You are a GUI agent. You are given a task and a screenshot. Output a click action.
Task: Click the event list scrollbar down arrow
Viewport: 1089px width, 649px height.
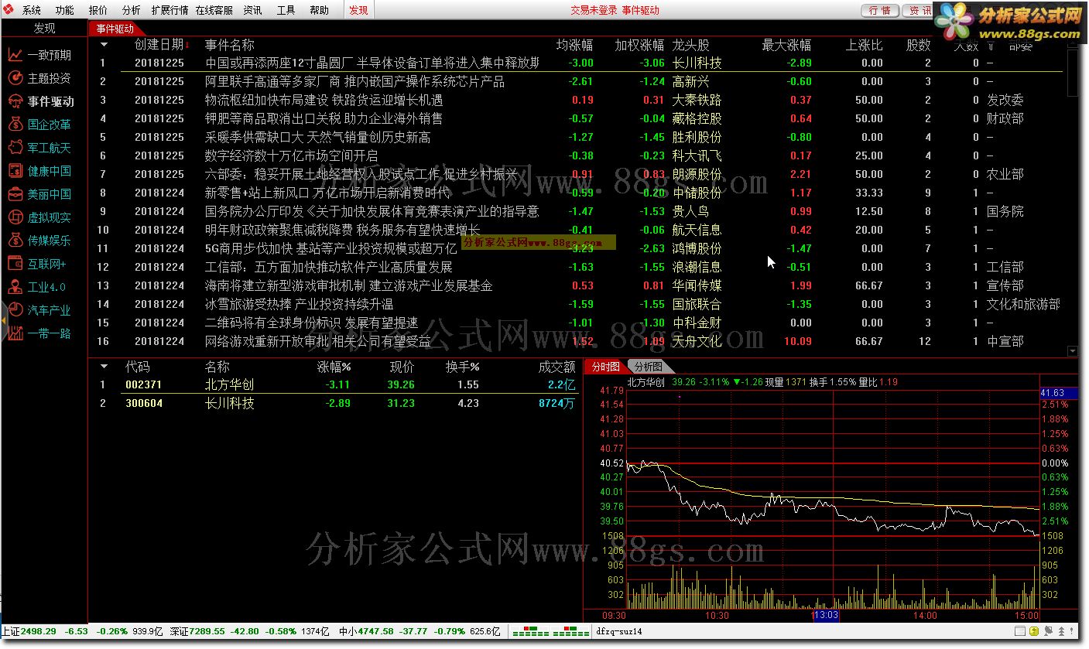tap(1072, 351)
